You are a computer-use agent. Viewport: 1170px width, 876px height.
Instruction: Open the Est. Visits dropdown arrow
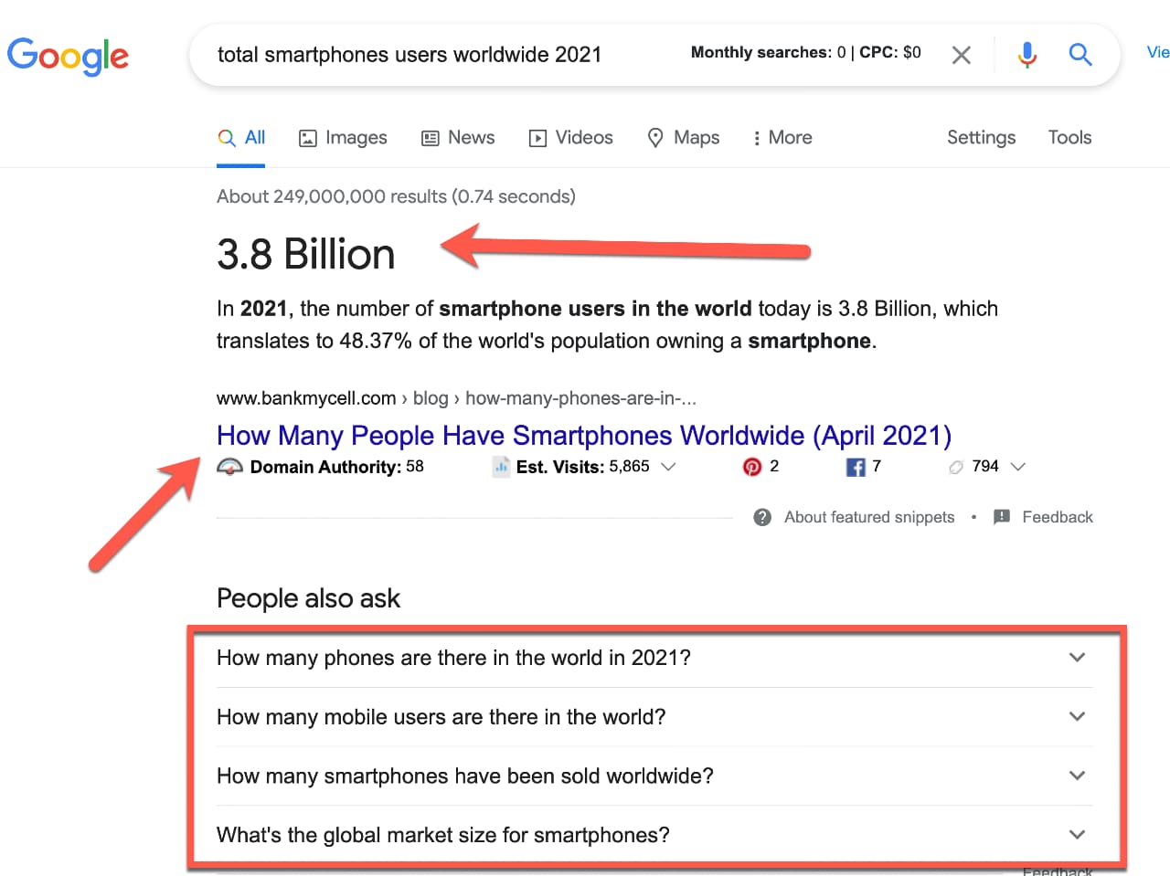tap(668, 467)
